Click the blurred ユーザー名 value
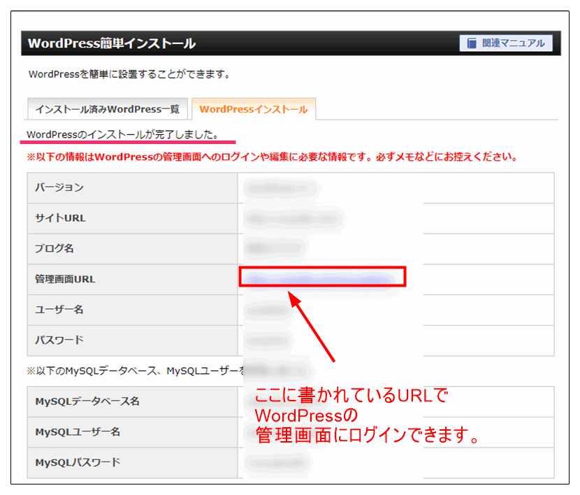580x495 pixels. (x=267, y=310)
